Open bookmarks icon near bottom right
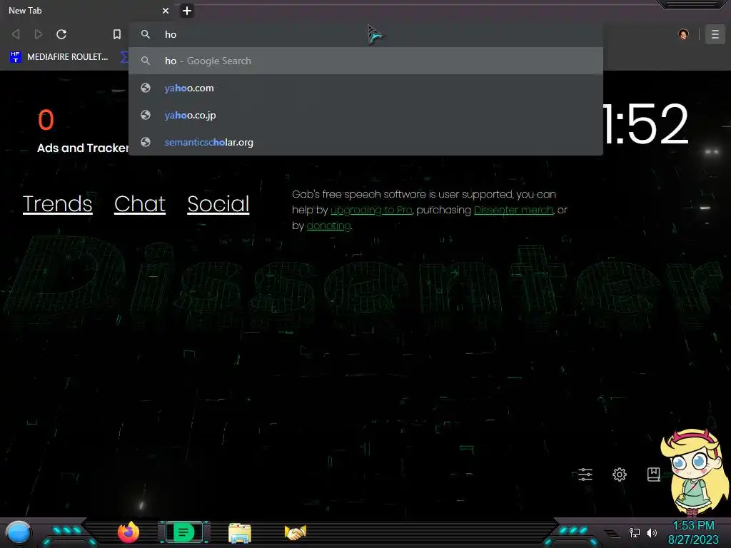731x548 pixels. [x=654, y=475]
